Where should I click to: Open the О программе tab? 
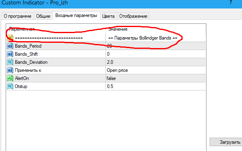18,16
